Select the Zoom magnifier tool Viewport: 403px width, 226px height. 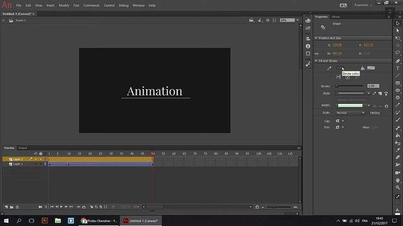click(x=397, y=188)
